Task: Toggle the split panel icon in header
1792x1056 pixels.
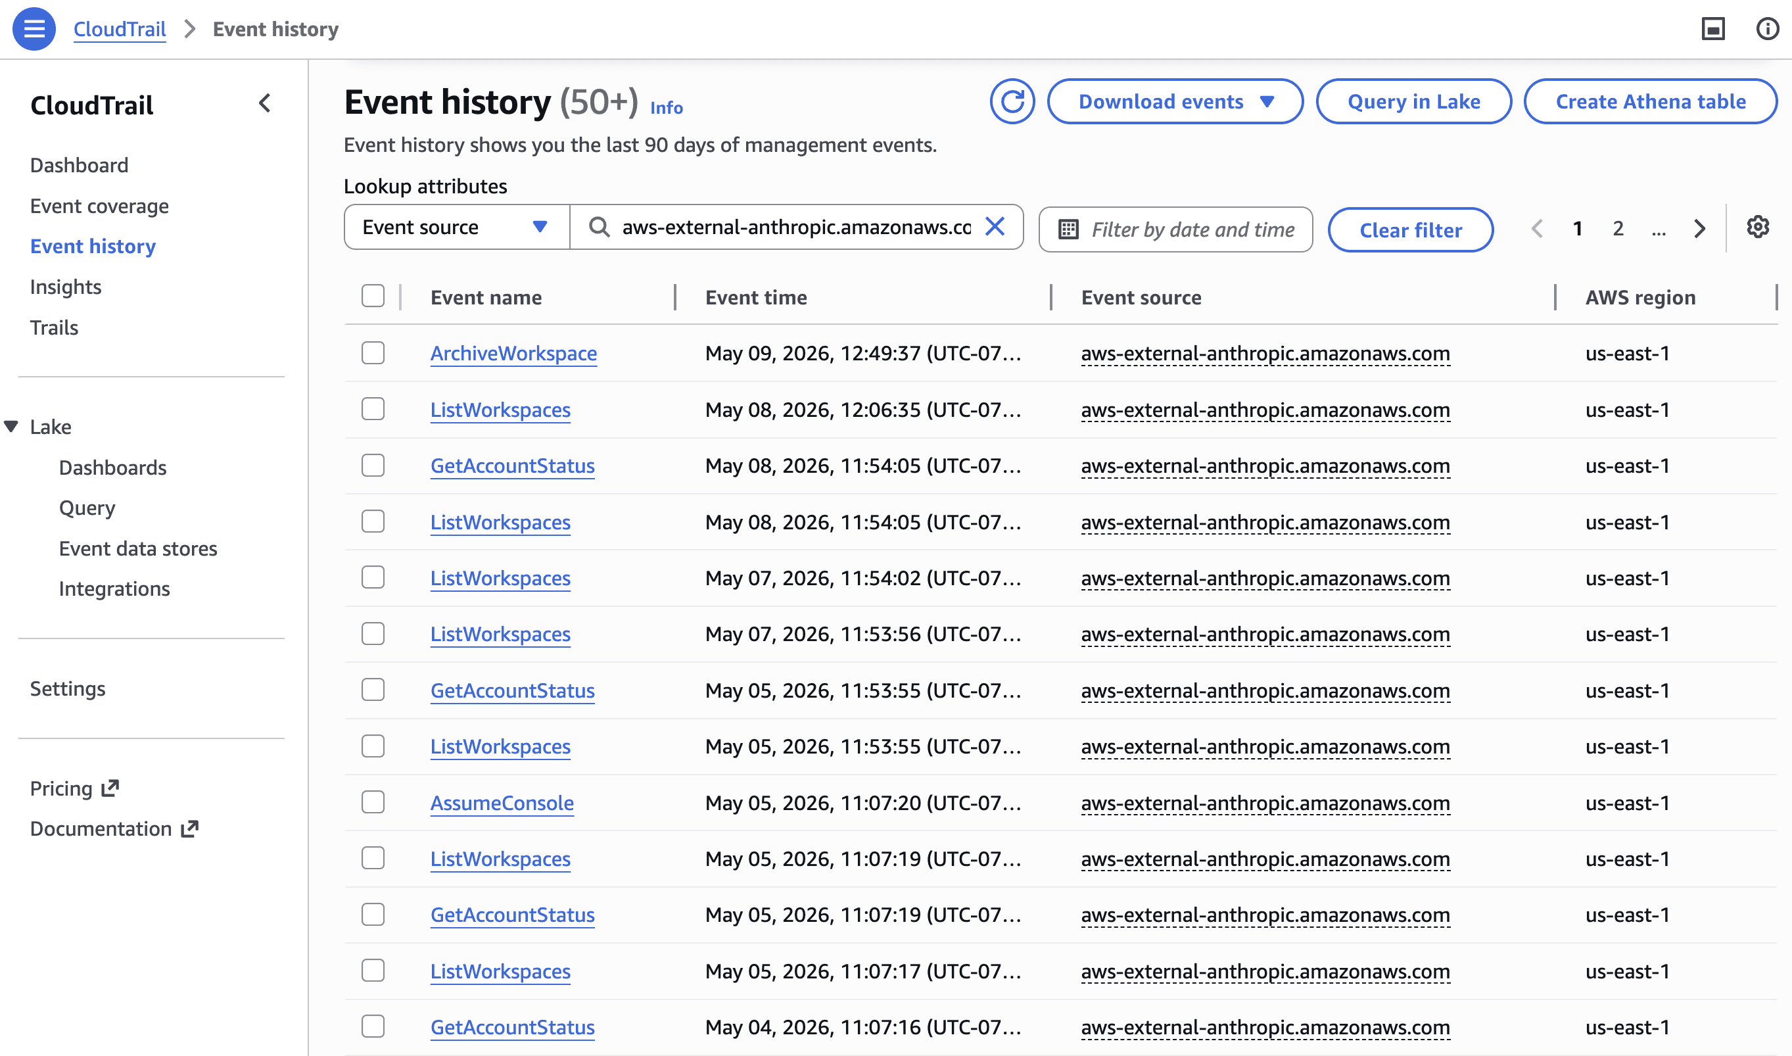Action: click(1713, 29)
